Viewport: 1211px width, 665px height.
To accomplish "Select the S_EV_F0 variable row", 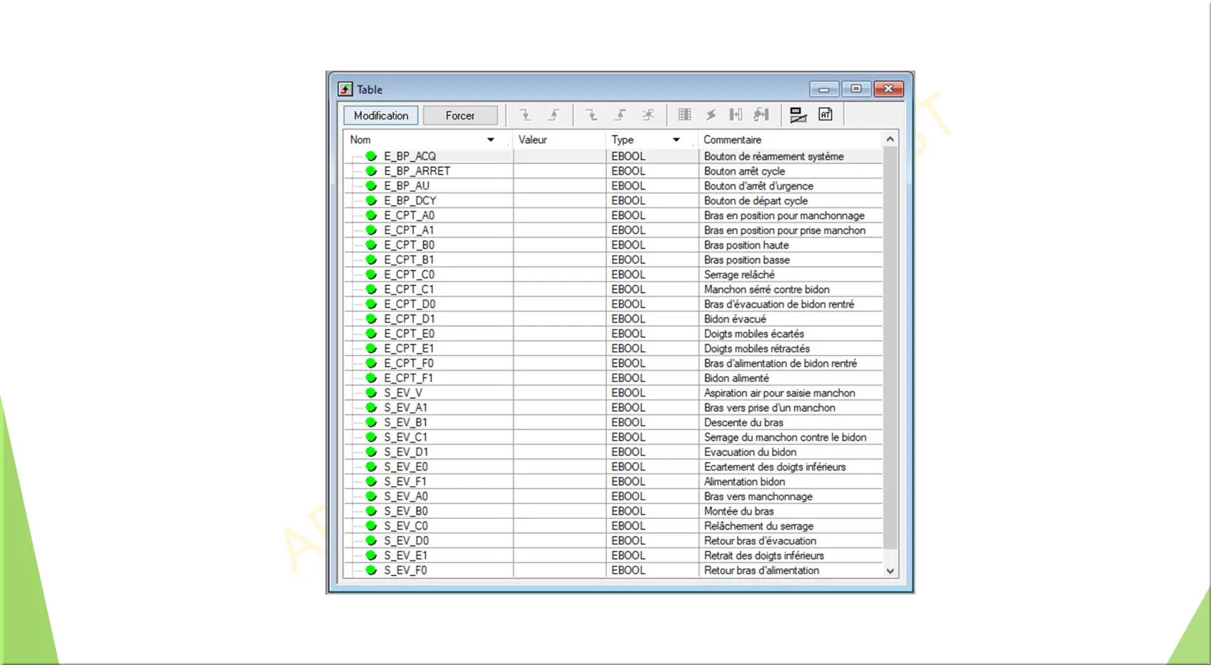I will point(405,570).
